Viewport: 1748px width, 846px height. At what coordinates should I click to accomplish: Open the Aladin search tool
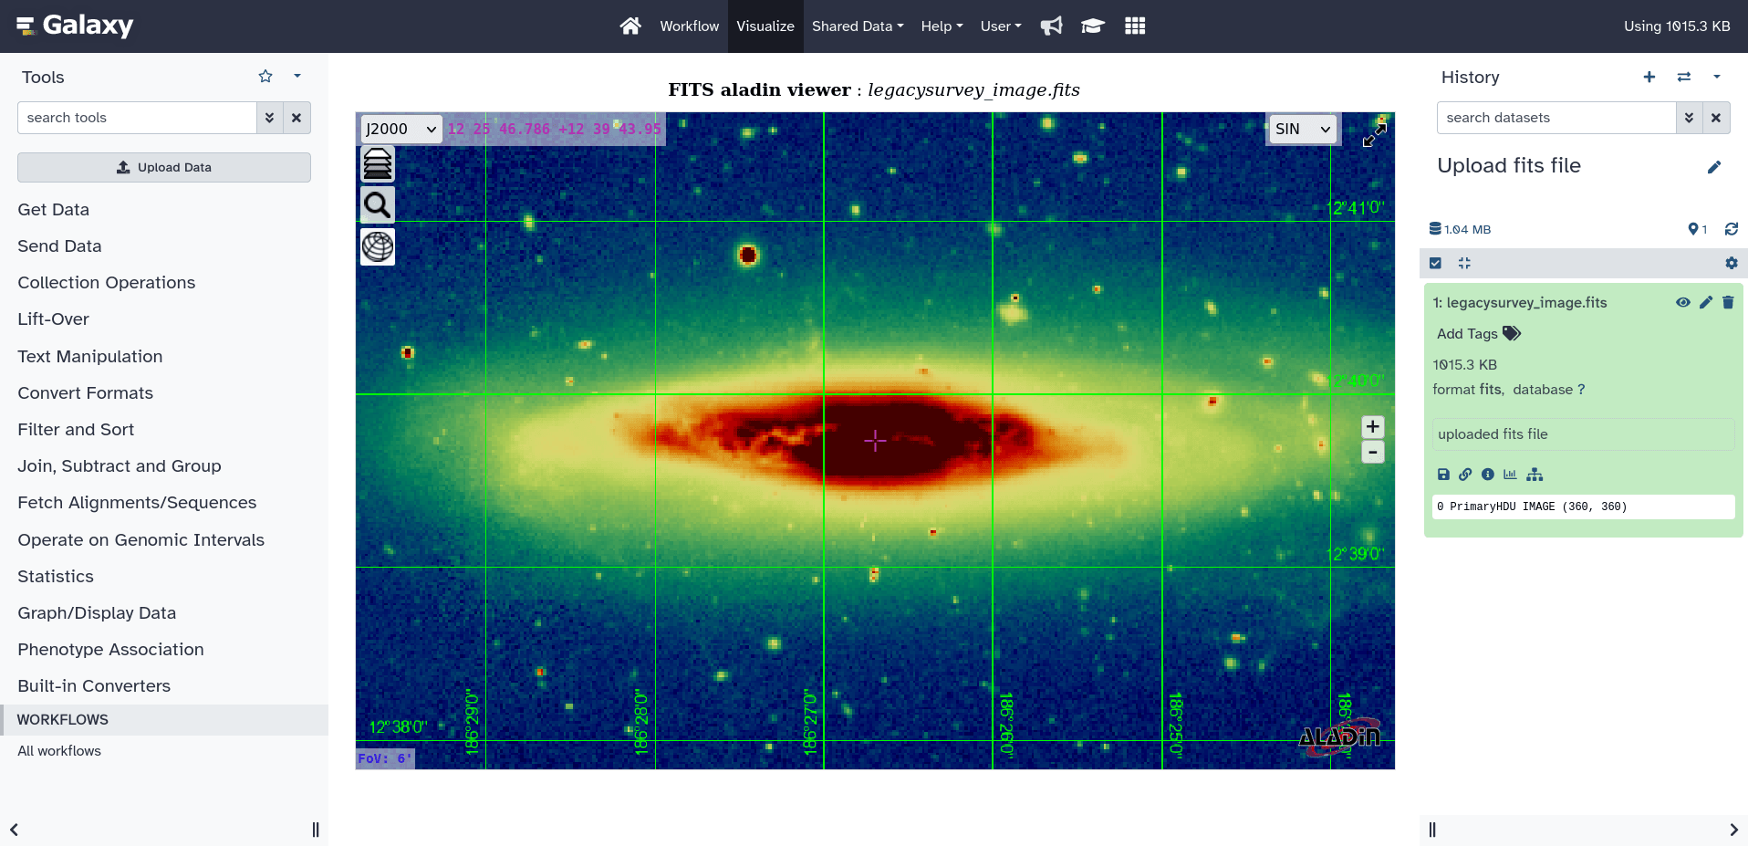pos(377,204)
